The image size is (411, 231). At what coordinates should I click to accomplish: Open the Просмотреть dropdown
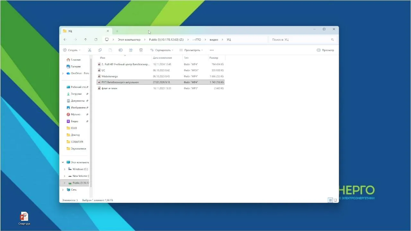click(191, 50)
